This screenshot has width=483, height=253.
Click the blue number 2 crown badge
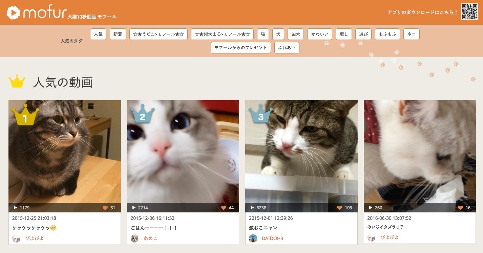click(x=143, y=114)
